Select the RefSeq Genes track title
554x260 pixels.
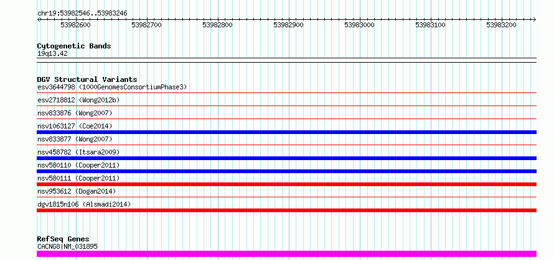(63, 240)
